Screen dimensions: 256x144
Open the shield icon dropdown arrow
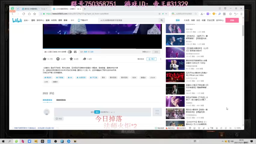tap(216, 14)
